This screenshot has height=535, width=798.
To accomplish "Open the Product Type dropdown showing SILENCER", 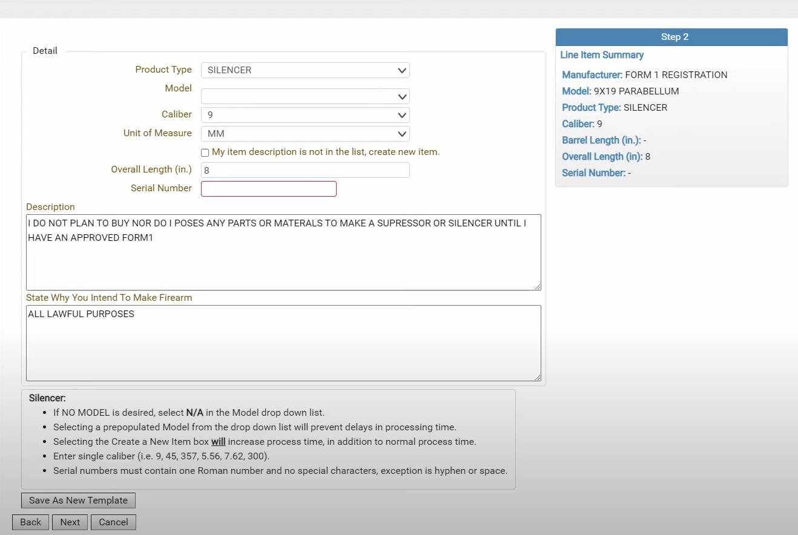I will point(305,70).
